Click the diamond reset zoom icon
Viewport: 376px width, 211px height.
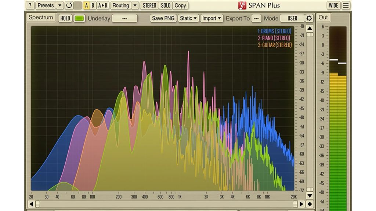click(x=310, y=204)
